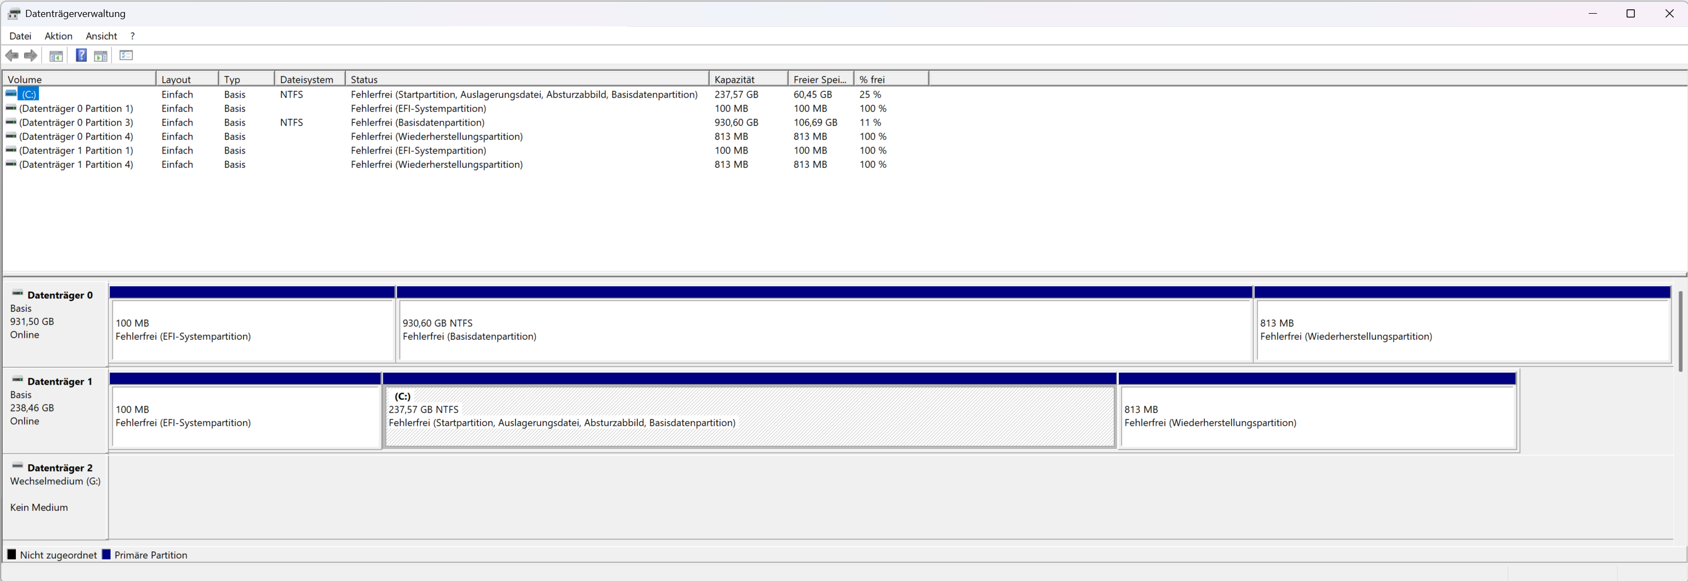Click the disk icon next to Datenträger 1
The height and width of the screenshot is (581, 1688).
click(18, 380)
